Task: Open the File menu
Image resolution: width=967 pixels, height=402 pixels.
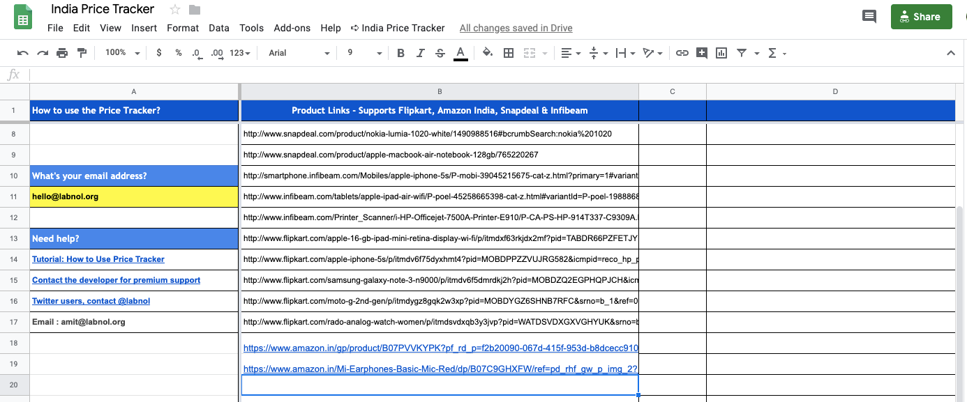Action: [55, 28]
